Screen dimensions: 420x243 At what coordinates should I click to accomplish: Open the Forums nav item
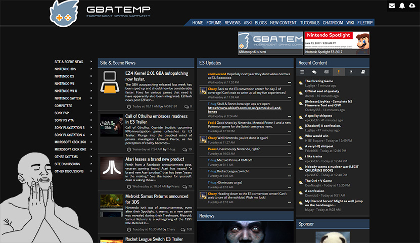pos(214,23)
